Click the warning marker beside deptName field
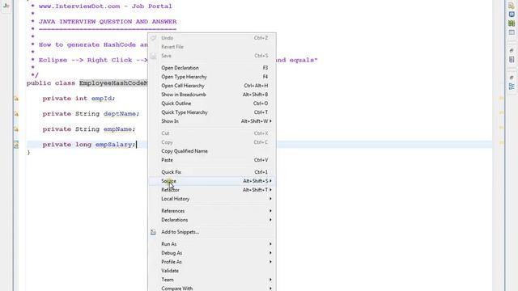Image resolution: width=518 pixels, height=291 pixels. [16, 114]
